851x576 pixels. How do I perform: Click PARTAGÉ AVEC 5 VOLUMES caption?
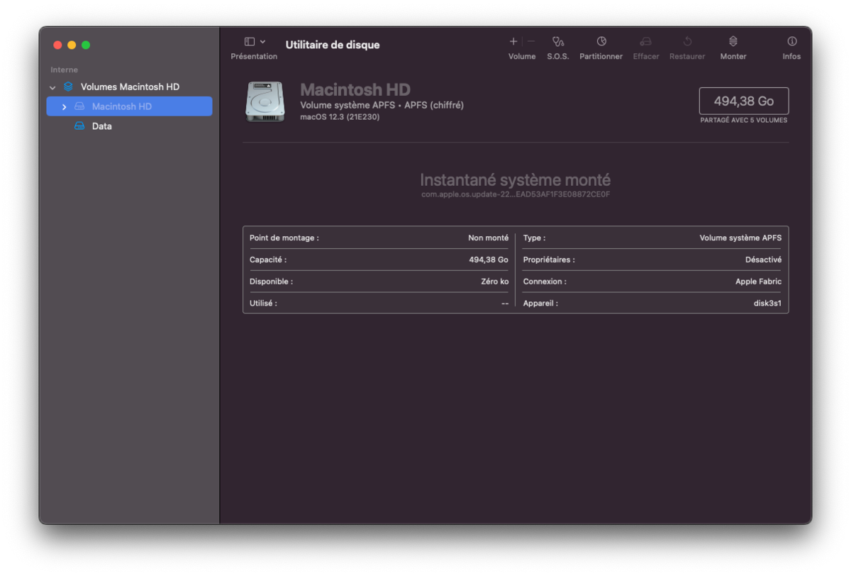743,121
